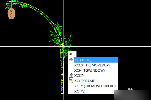Click the XC command input box
The height and width of the screenshot is (100, 151).
coord(72,54)
